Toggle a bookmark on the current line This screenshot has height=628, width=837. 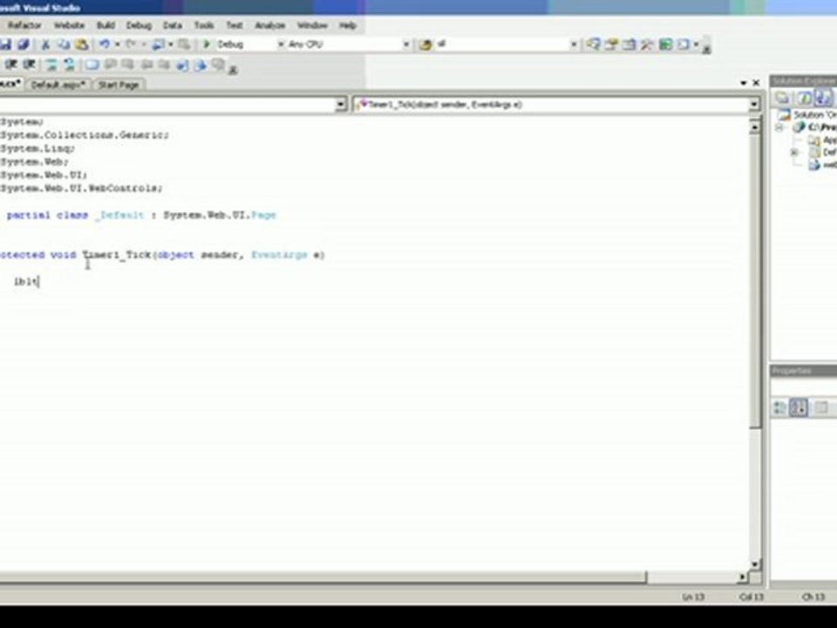pos(92,65)
